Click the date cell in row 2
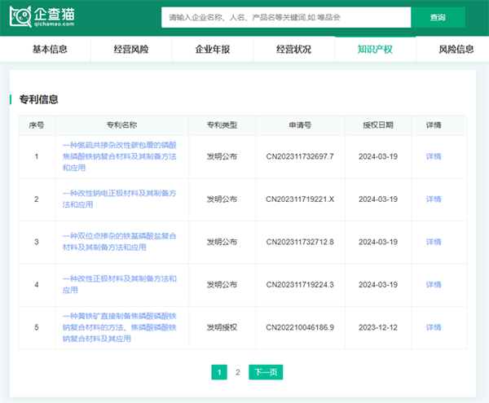 [378, 199]
